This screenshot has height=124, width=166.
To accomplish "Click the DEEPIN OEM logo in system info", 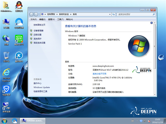I will point(142,69).
